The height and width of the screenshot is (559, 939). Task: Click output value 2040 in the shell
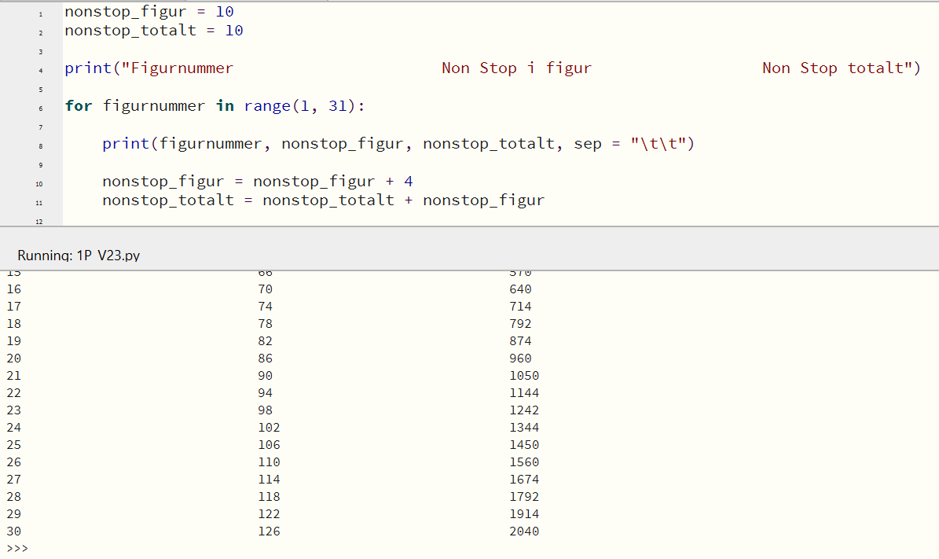tap(524, 531)
